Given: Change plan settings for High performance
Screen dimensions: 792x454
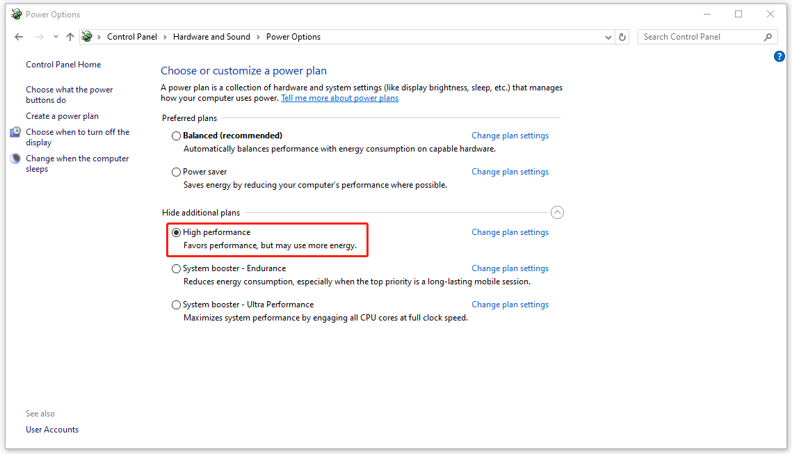Looking at the screenshot, I should [x=510, y=232].
